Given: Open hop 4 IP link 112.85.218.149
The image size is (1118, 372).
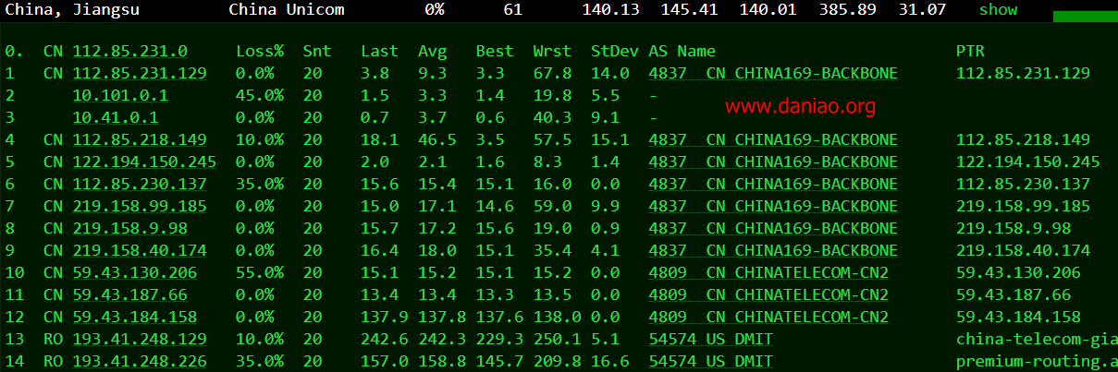Looking at the screenshot, I should pos(140,139).
